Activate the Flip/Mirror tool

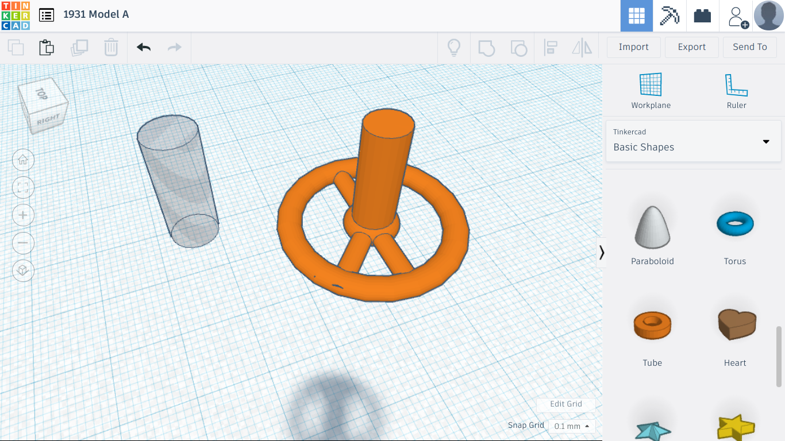[582, 48]
